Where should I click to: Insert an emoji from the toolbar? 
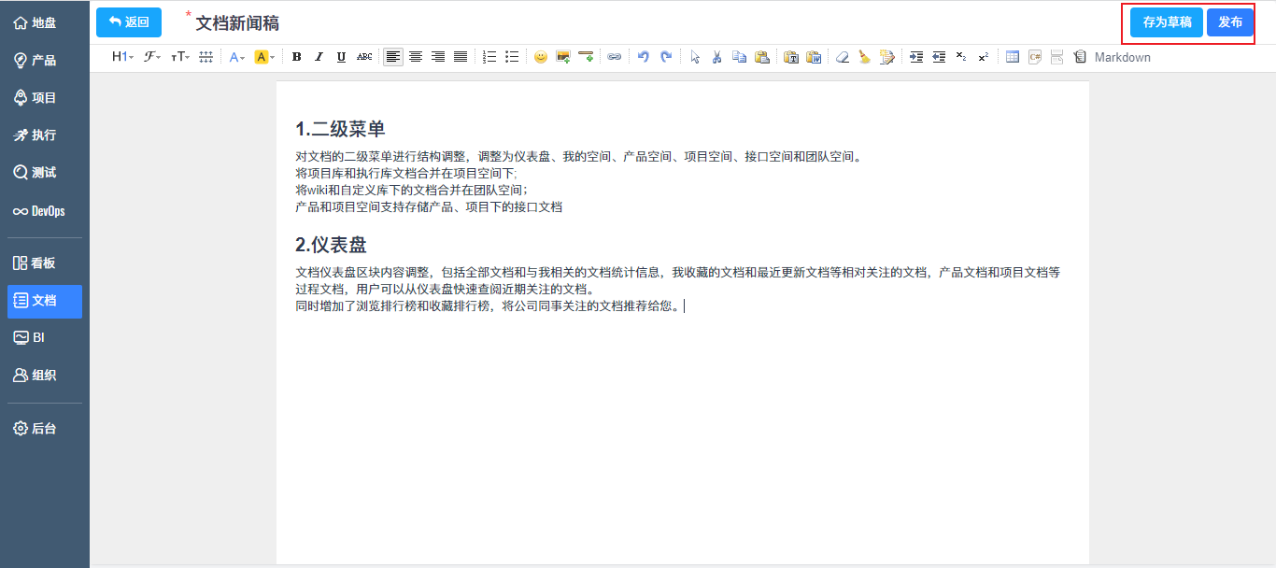(541, 56)
